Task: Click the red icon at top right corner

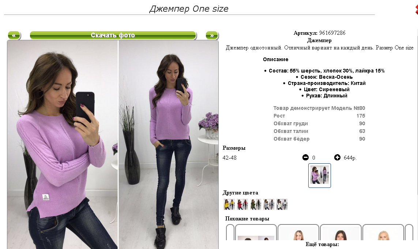Action: pyautogui.click(x=417, y=10)
